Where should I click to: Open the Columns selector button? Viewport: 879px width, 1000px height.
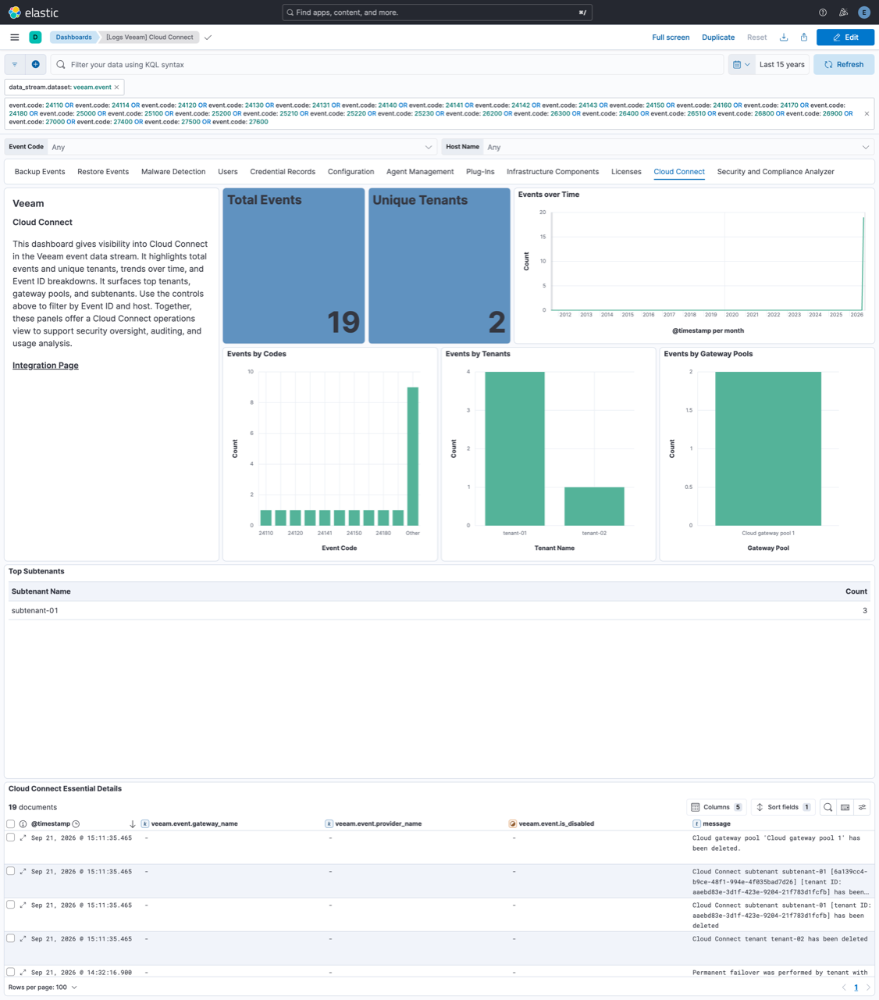click(x=717, y=807)
